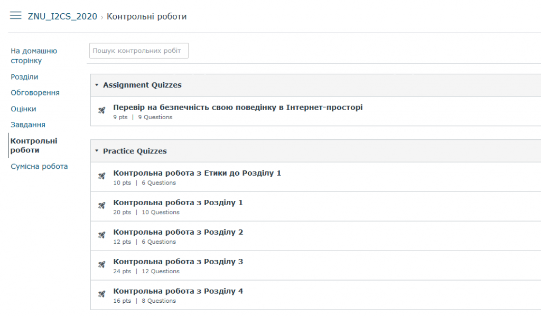This screenshot has width=541, height=317.
Task: Open the Інтернет-просторі safety quiz
Action: [238, 108]
